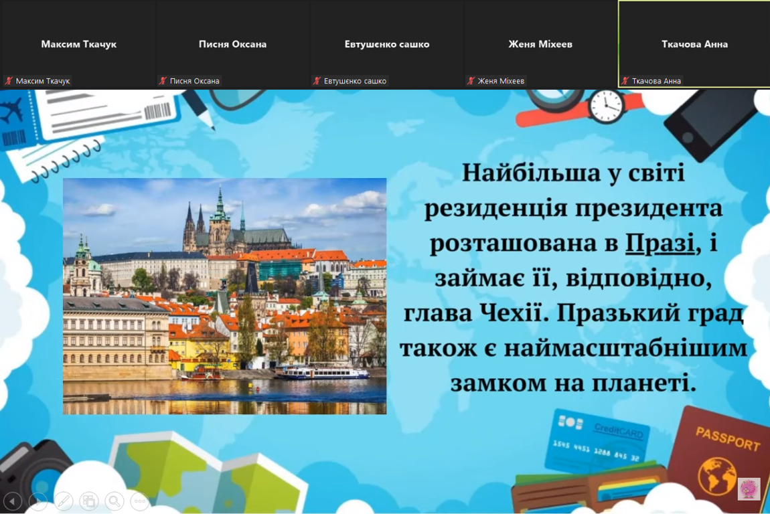770x514 pixels.
Task: Click the muted microphone icon for Максим Ткачук
Action: (x=8, y=81)
